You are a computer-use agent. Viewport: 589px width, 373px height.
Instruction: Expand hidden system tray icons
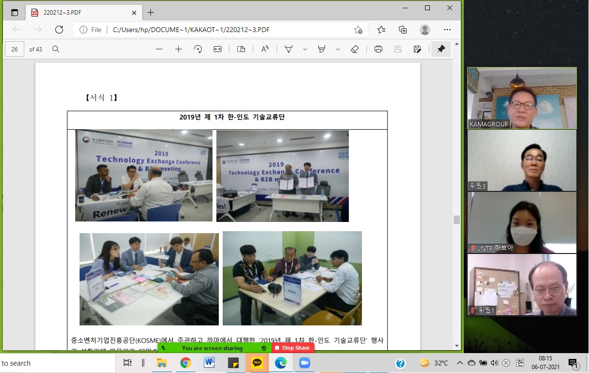(x=459, y=363)
